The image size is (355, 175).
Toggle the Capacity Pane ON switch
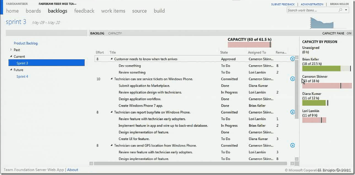[348, 33]
